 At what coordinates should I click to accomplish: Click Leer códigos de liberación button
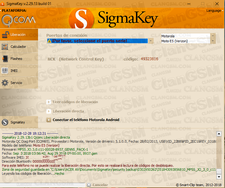click(72, 102)
